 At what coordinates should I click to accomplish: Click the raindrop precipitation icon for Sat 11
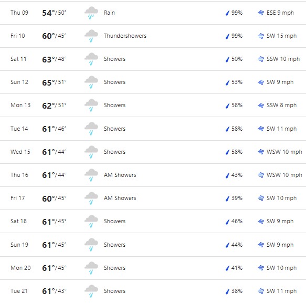coord(227,59)
